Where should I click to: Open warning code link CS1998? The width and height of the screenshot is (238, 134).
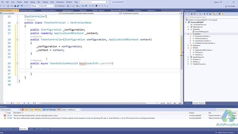(9, 118)
